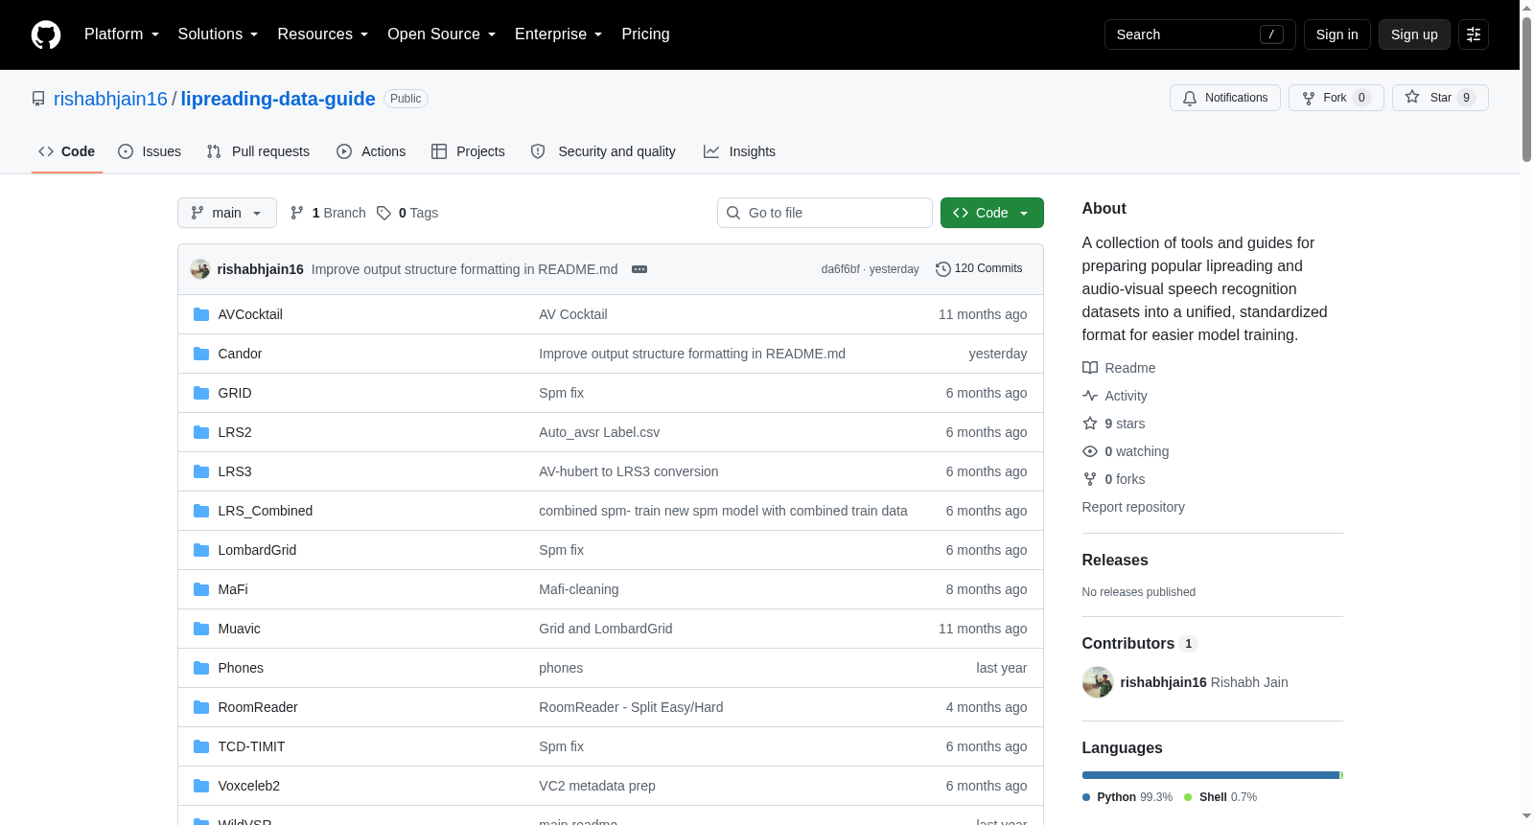Open the Pull requests tab

coord(258,151)
